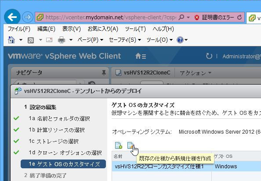
Task: Open the ページ(P) dropdown
Action: pos(91,40)
